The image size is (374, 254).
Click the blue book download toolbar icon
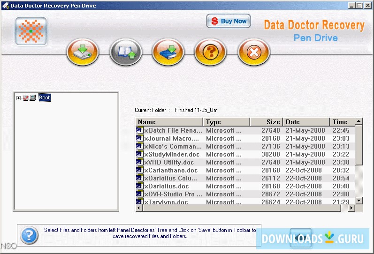[168, 52]
